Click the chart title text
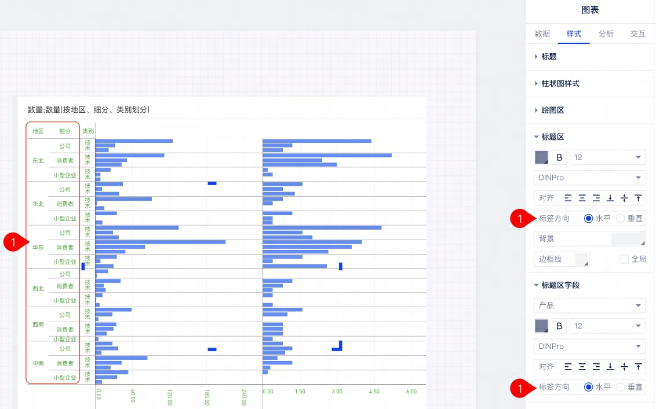 [89, 109]
